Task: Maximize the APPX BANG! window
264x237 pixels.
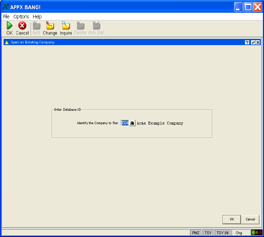Action: 248,7
